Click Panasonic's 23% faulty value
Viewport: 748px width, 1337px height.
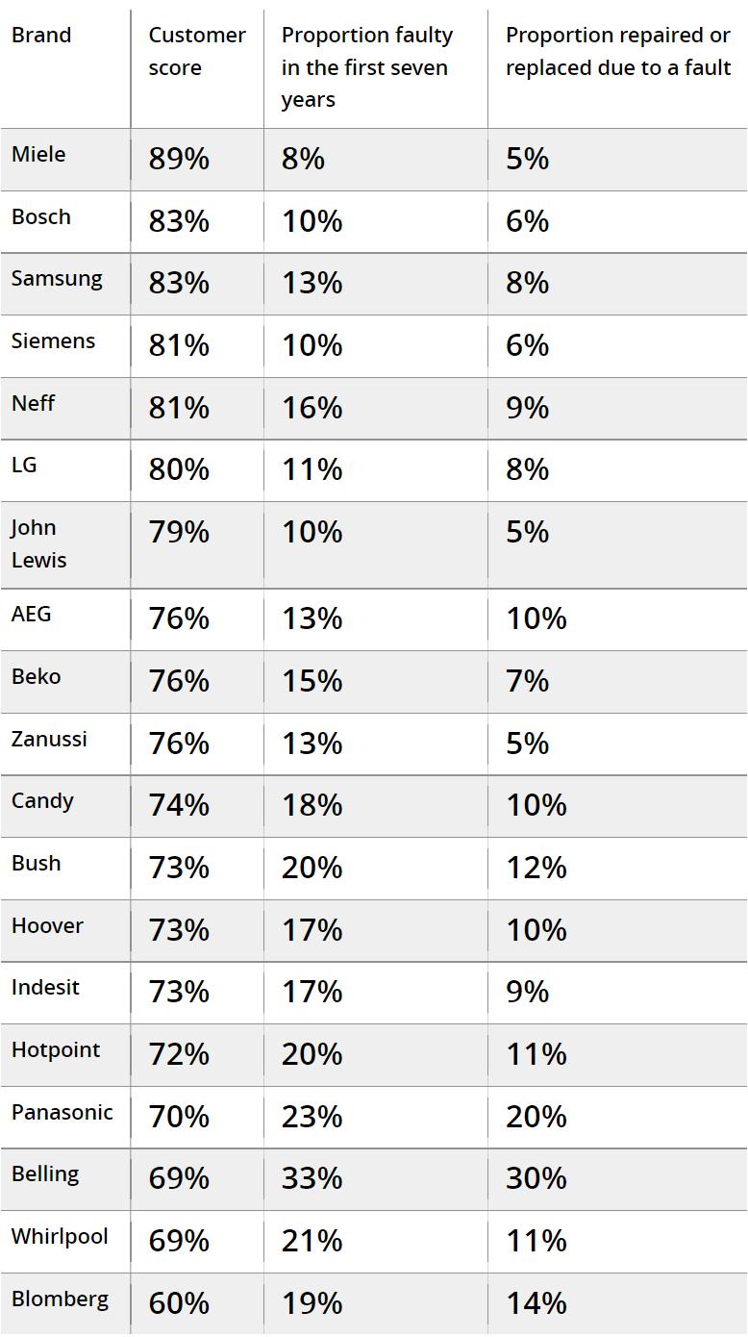(312, 1117)
